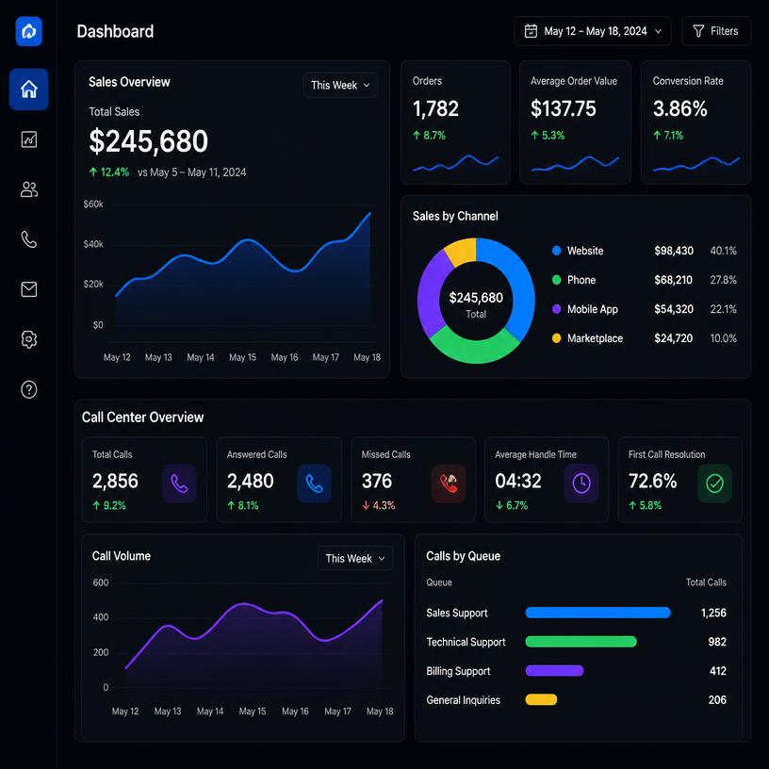The width and height of the screenshot is (769, 769).
Task: Click the Website 40.1% percentage
Action: 723,251
